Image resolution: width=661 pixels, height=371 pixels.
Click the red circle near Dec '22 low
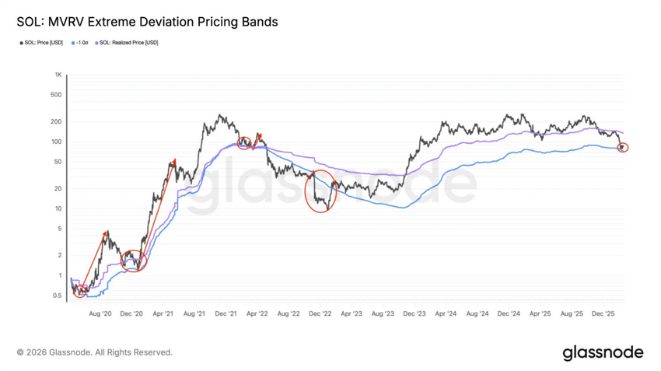pyautogui.click(x=321, y=191)
